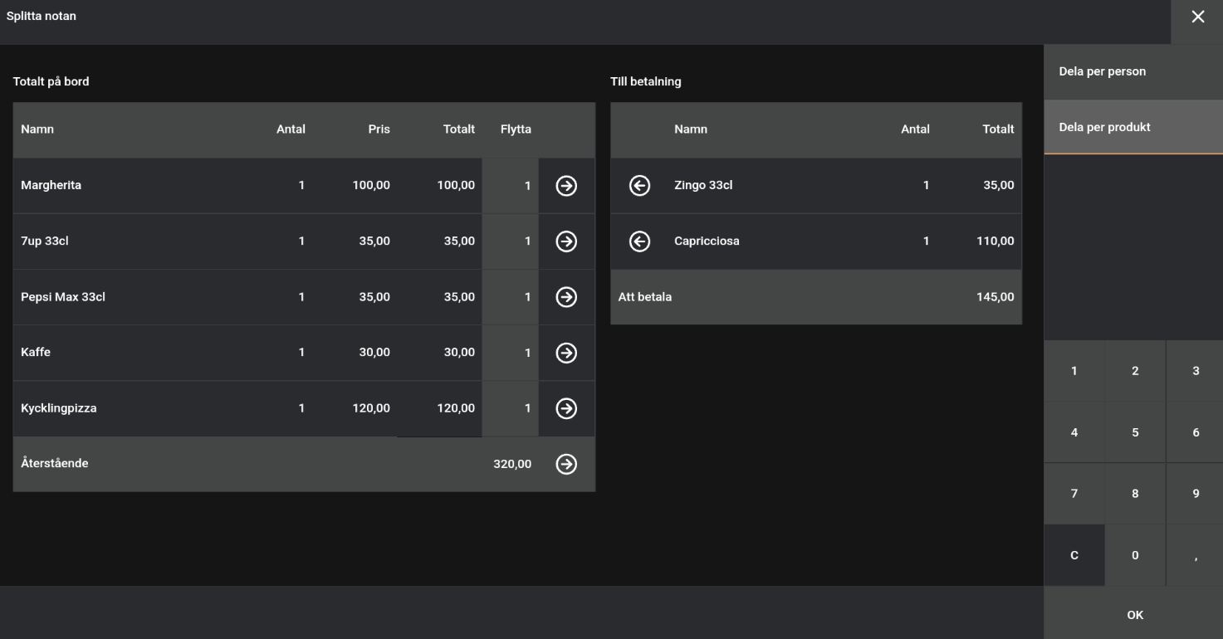Click Kycklingpizza's Flytta quantity field

510,408
